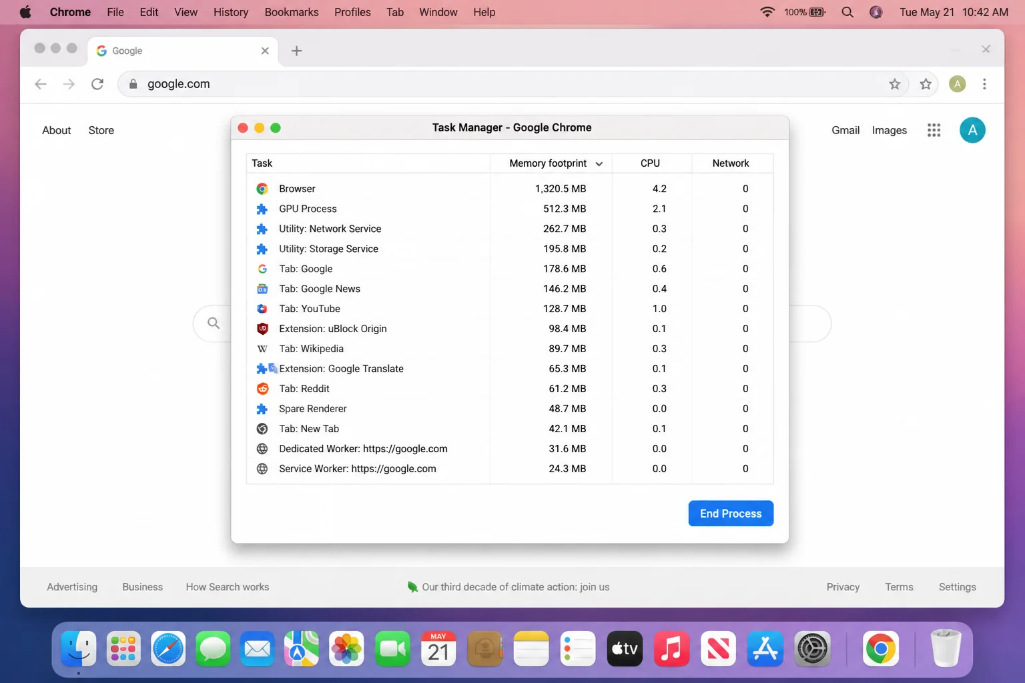Close the Google tab
The width and height of the screenshot is (1025, 683).
pos(265,51)
